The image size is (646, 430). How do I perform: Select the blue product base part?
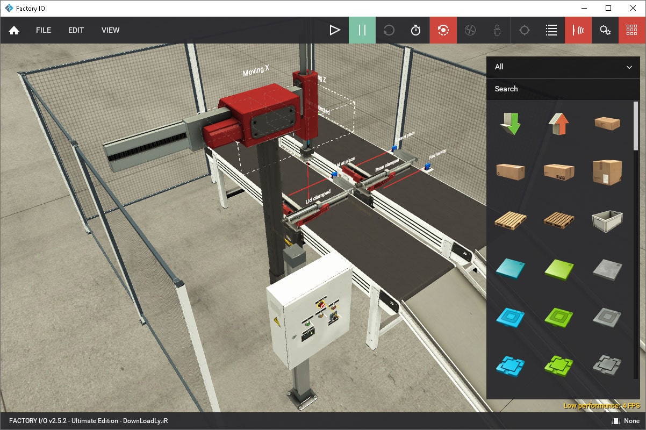[x=510, y=318]
